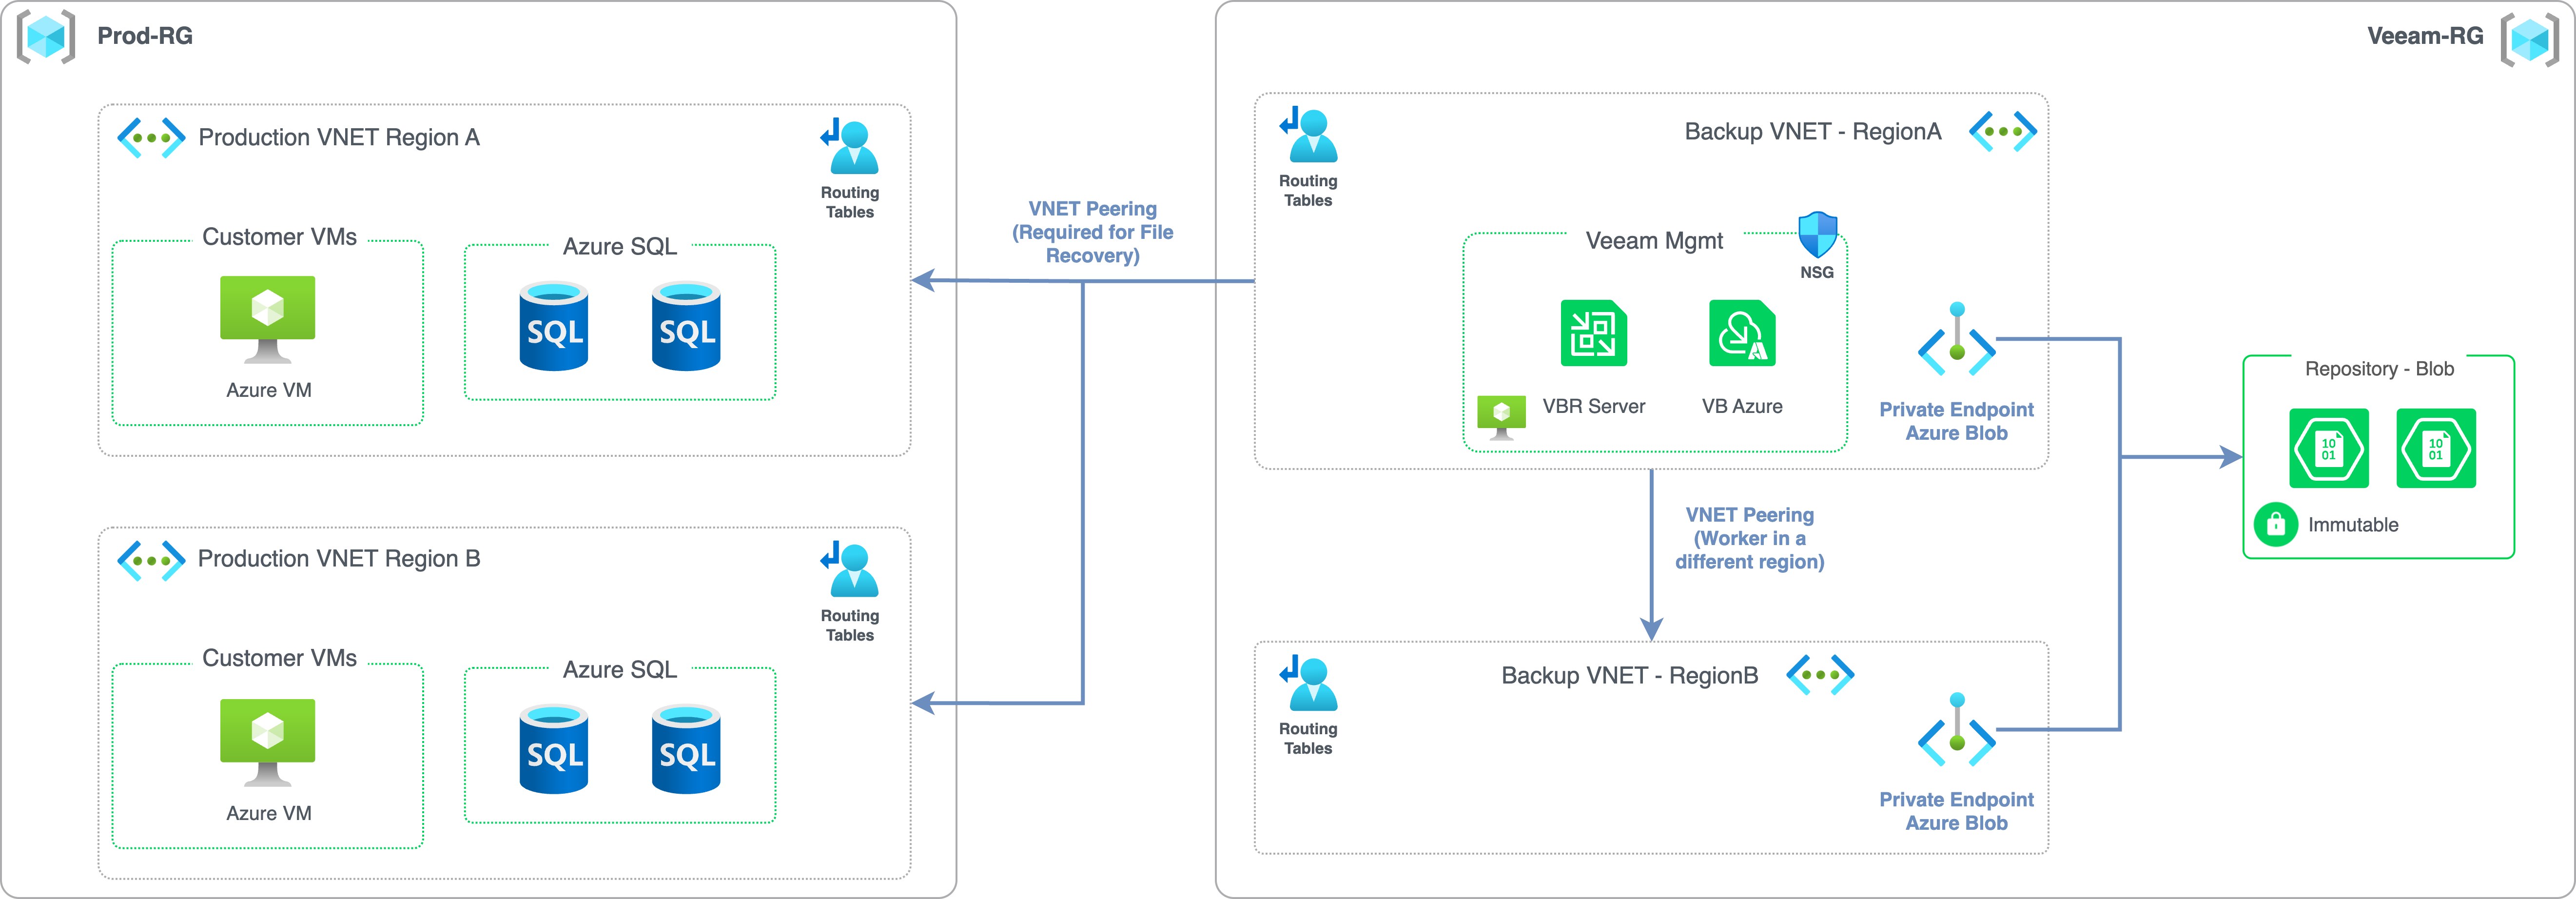Select the second blob repository icon
The height and width of the screenshot is (899, 2576).
click(x=2436, y=448)
